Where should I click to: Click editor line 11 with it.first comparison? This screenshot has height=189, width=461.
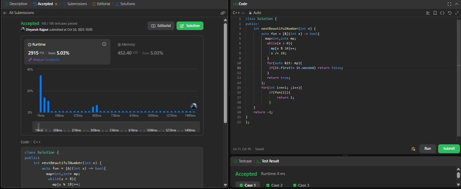pos(306,68)
